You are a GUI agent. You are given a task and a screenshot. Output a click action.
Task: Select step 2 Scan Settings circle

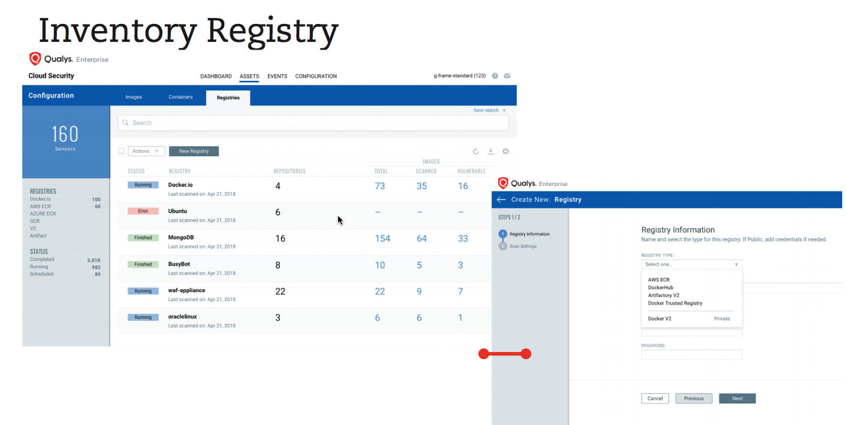tap(503, 246)
